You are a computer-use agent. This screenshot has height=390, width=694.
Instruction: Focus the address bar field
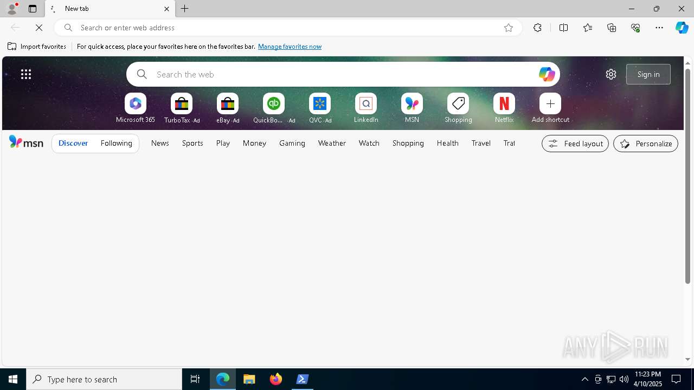click(287, 28)
